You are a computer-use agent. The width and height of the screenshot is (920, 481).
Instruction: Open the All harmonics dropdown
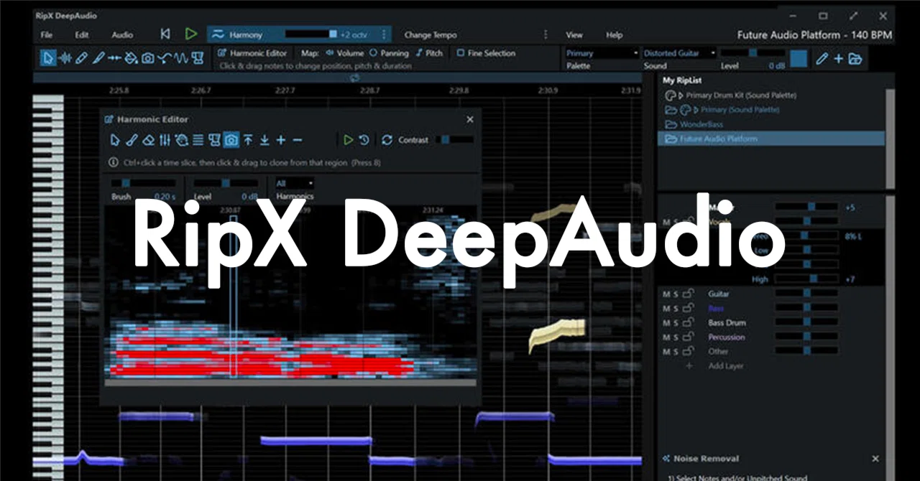[295, 183]
